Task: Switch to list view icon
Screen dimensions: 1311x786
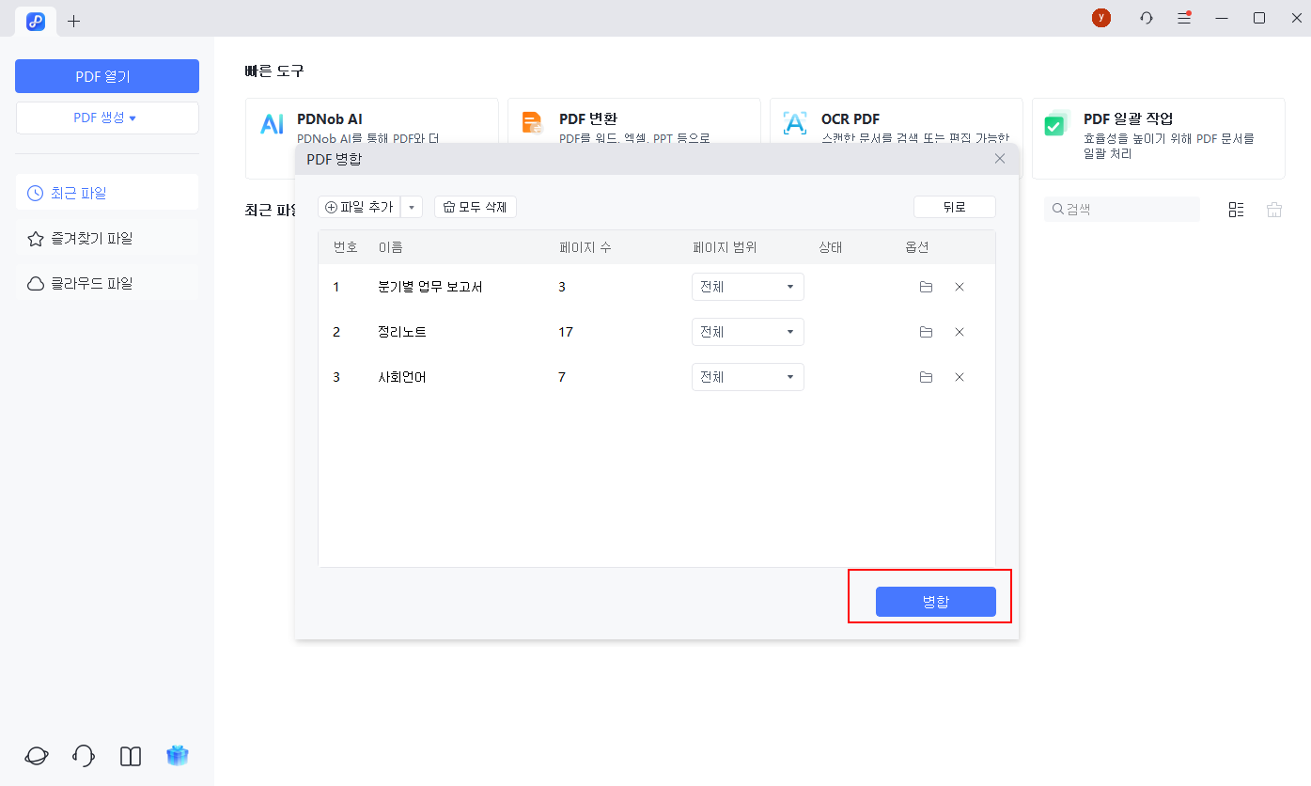Action: pyautogui.click(x=1236, y=210)
